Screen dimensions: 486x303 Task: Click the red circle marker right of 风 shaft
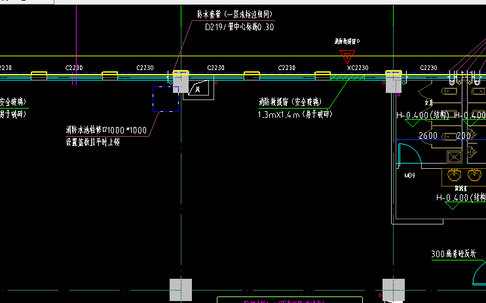pos(216,82)
